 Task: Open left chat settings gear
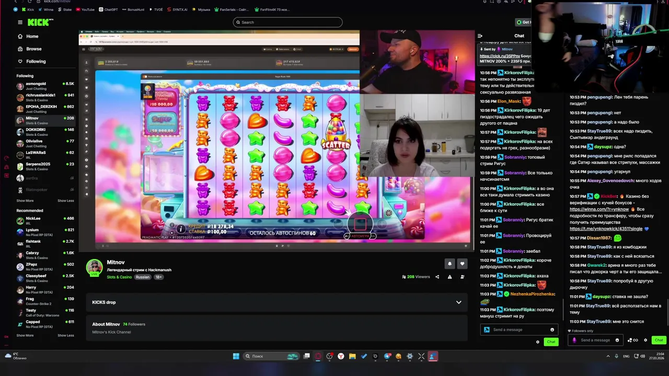[537, 342]
